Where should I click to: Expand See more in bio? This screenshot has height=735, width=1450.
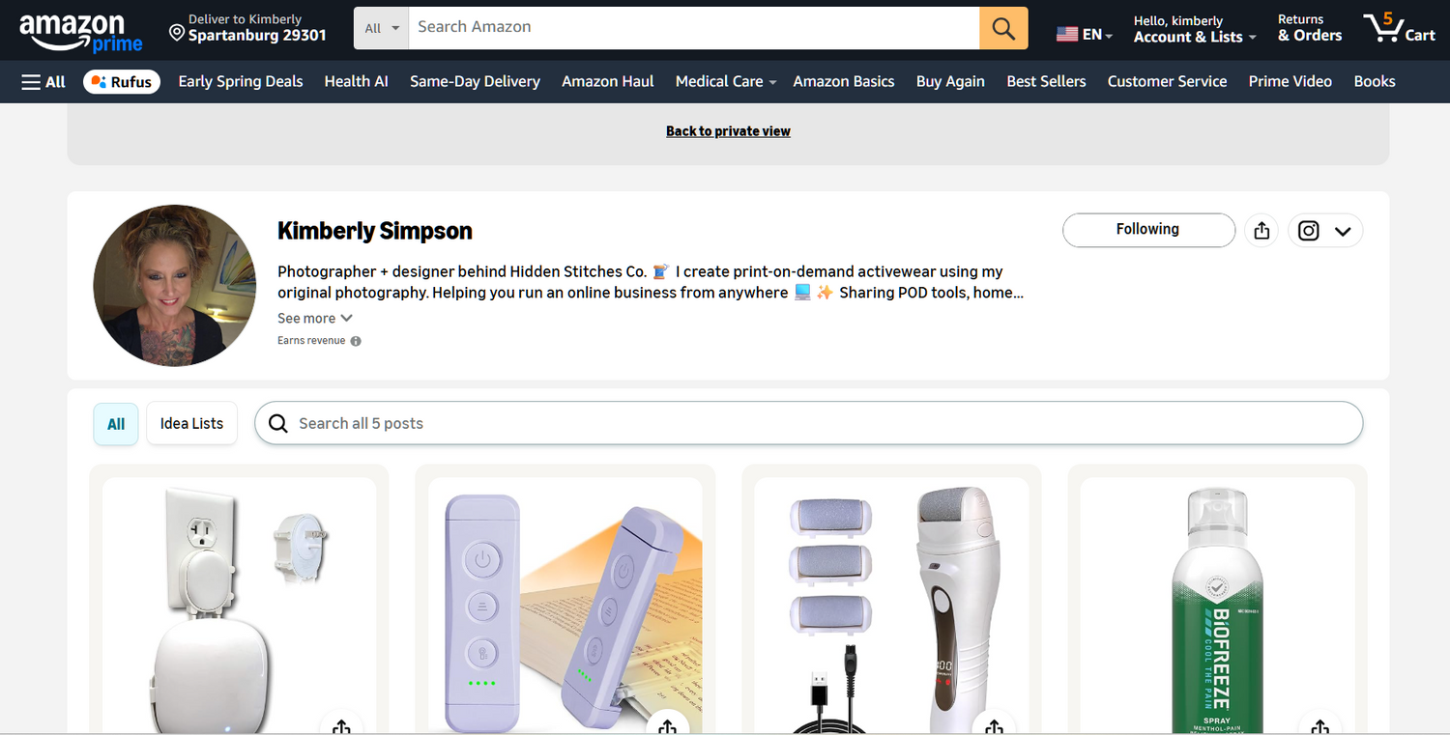click(x=315, y=319)
